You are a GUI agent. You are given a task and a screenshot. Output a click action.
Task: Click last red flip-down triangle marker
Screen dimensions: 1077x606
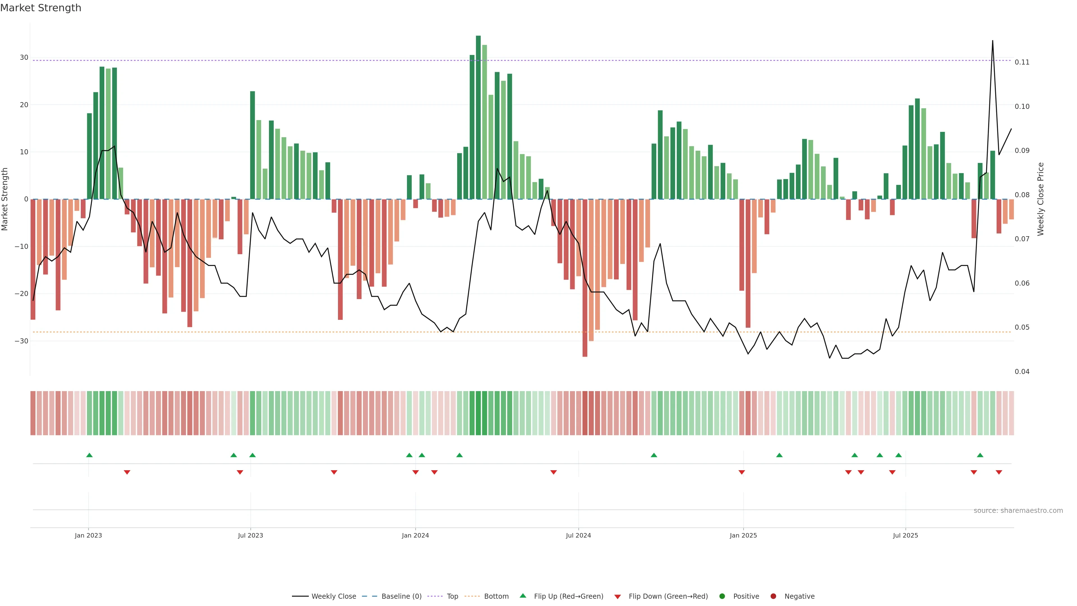(x=999, y=472)
